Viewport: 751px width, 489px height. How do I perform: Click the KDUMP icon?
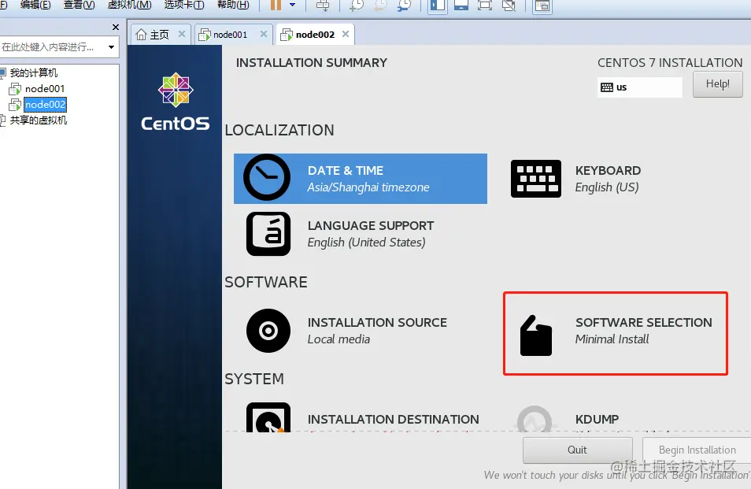535,419
